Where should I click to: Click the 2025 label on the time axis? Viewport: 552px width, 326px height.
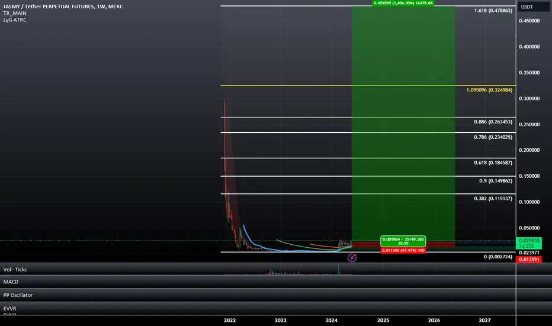(x=383, y=320)
